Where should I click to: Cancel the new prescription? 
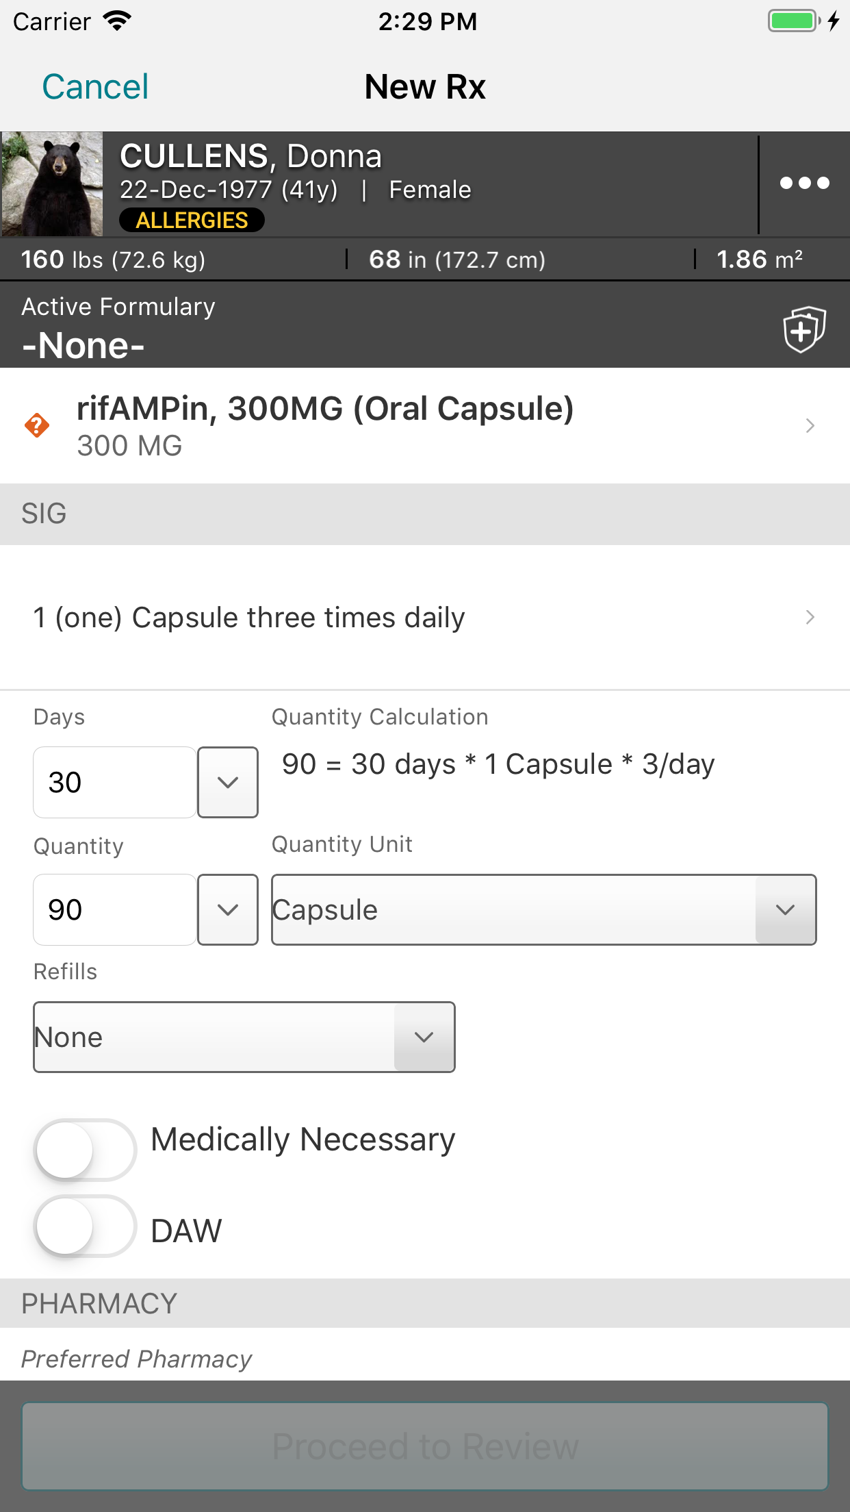click(x=95, y=87)
